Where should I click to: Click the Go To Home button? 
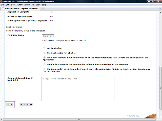pyautogui.click(x=26, y=104)
